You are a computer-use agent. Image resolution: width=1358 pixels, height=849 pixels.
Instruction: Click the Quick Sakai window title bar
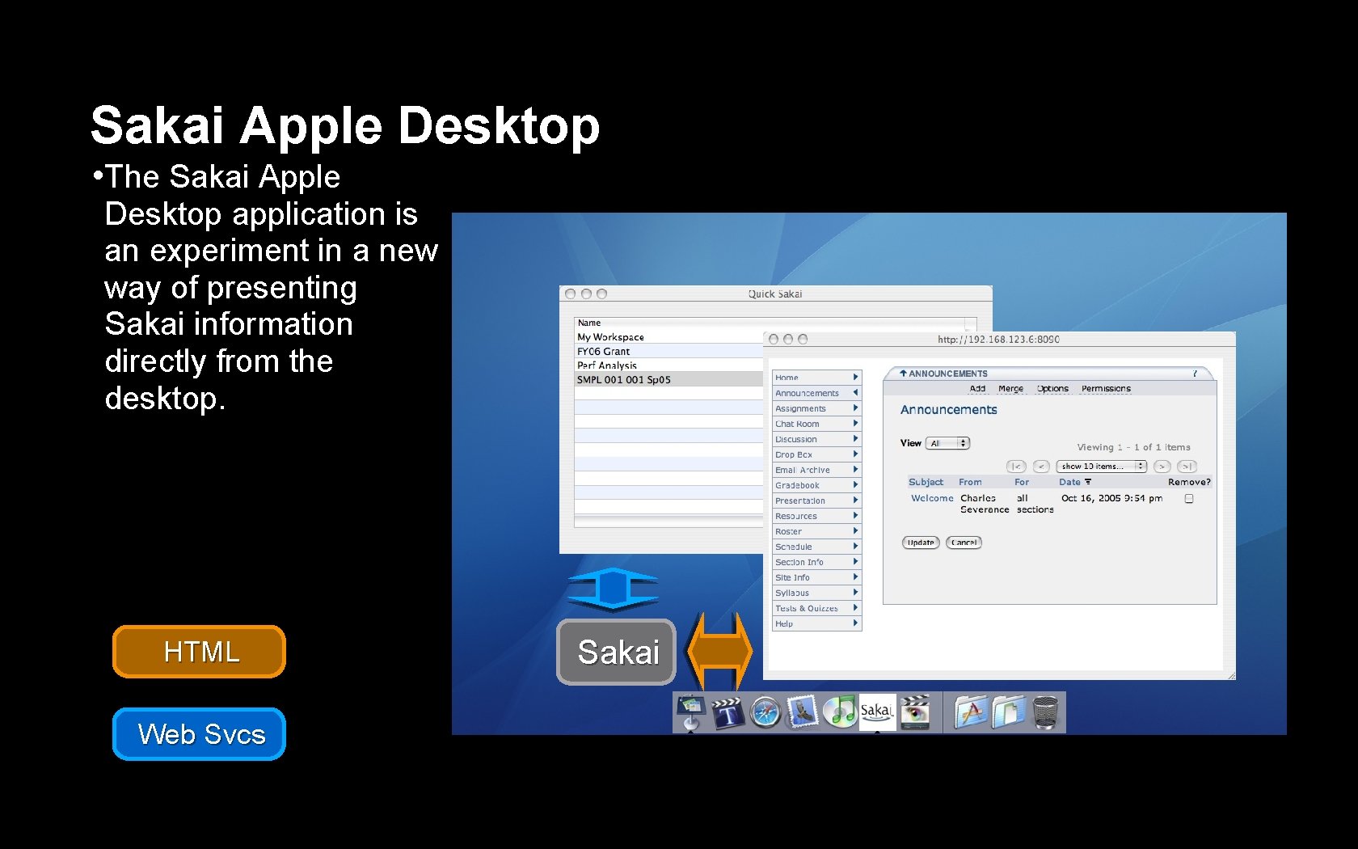(x=775, y=294)
